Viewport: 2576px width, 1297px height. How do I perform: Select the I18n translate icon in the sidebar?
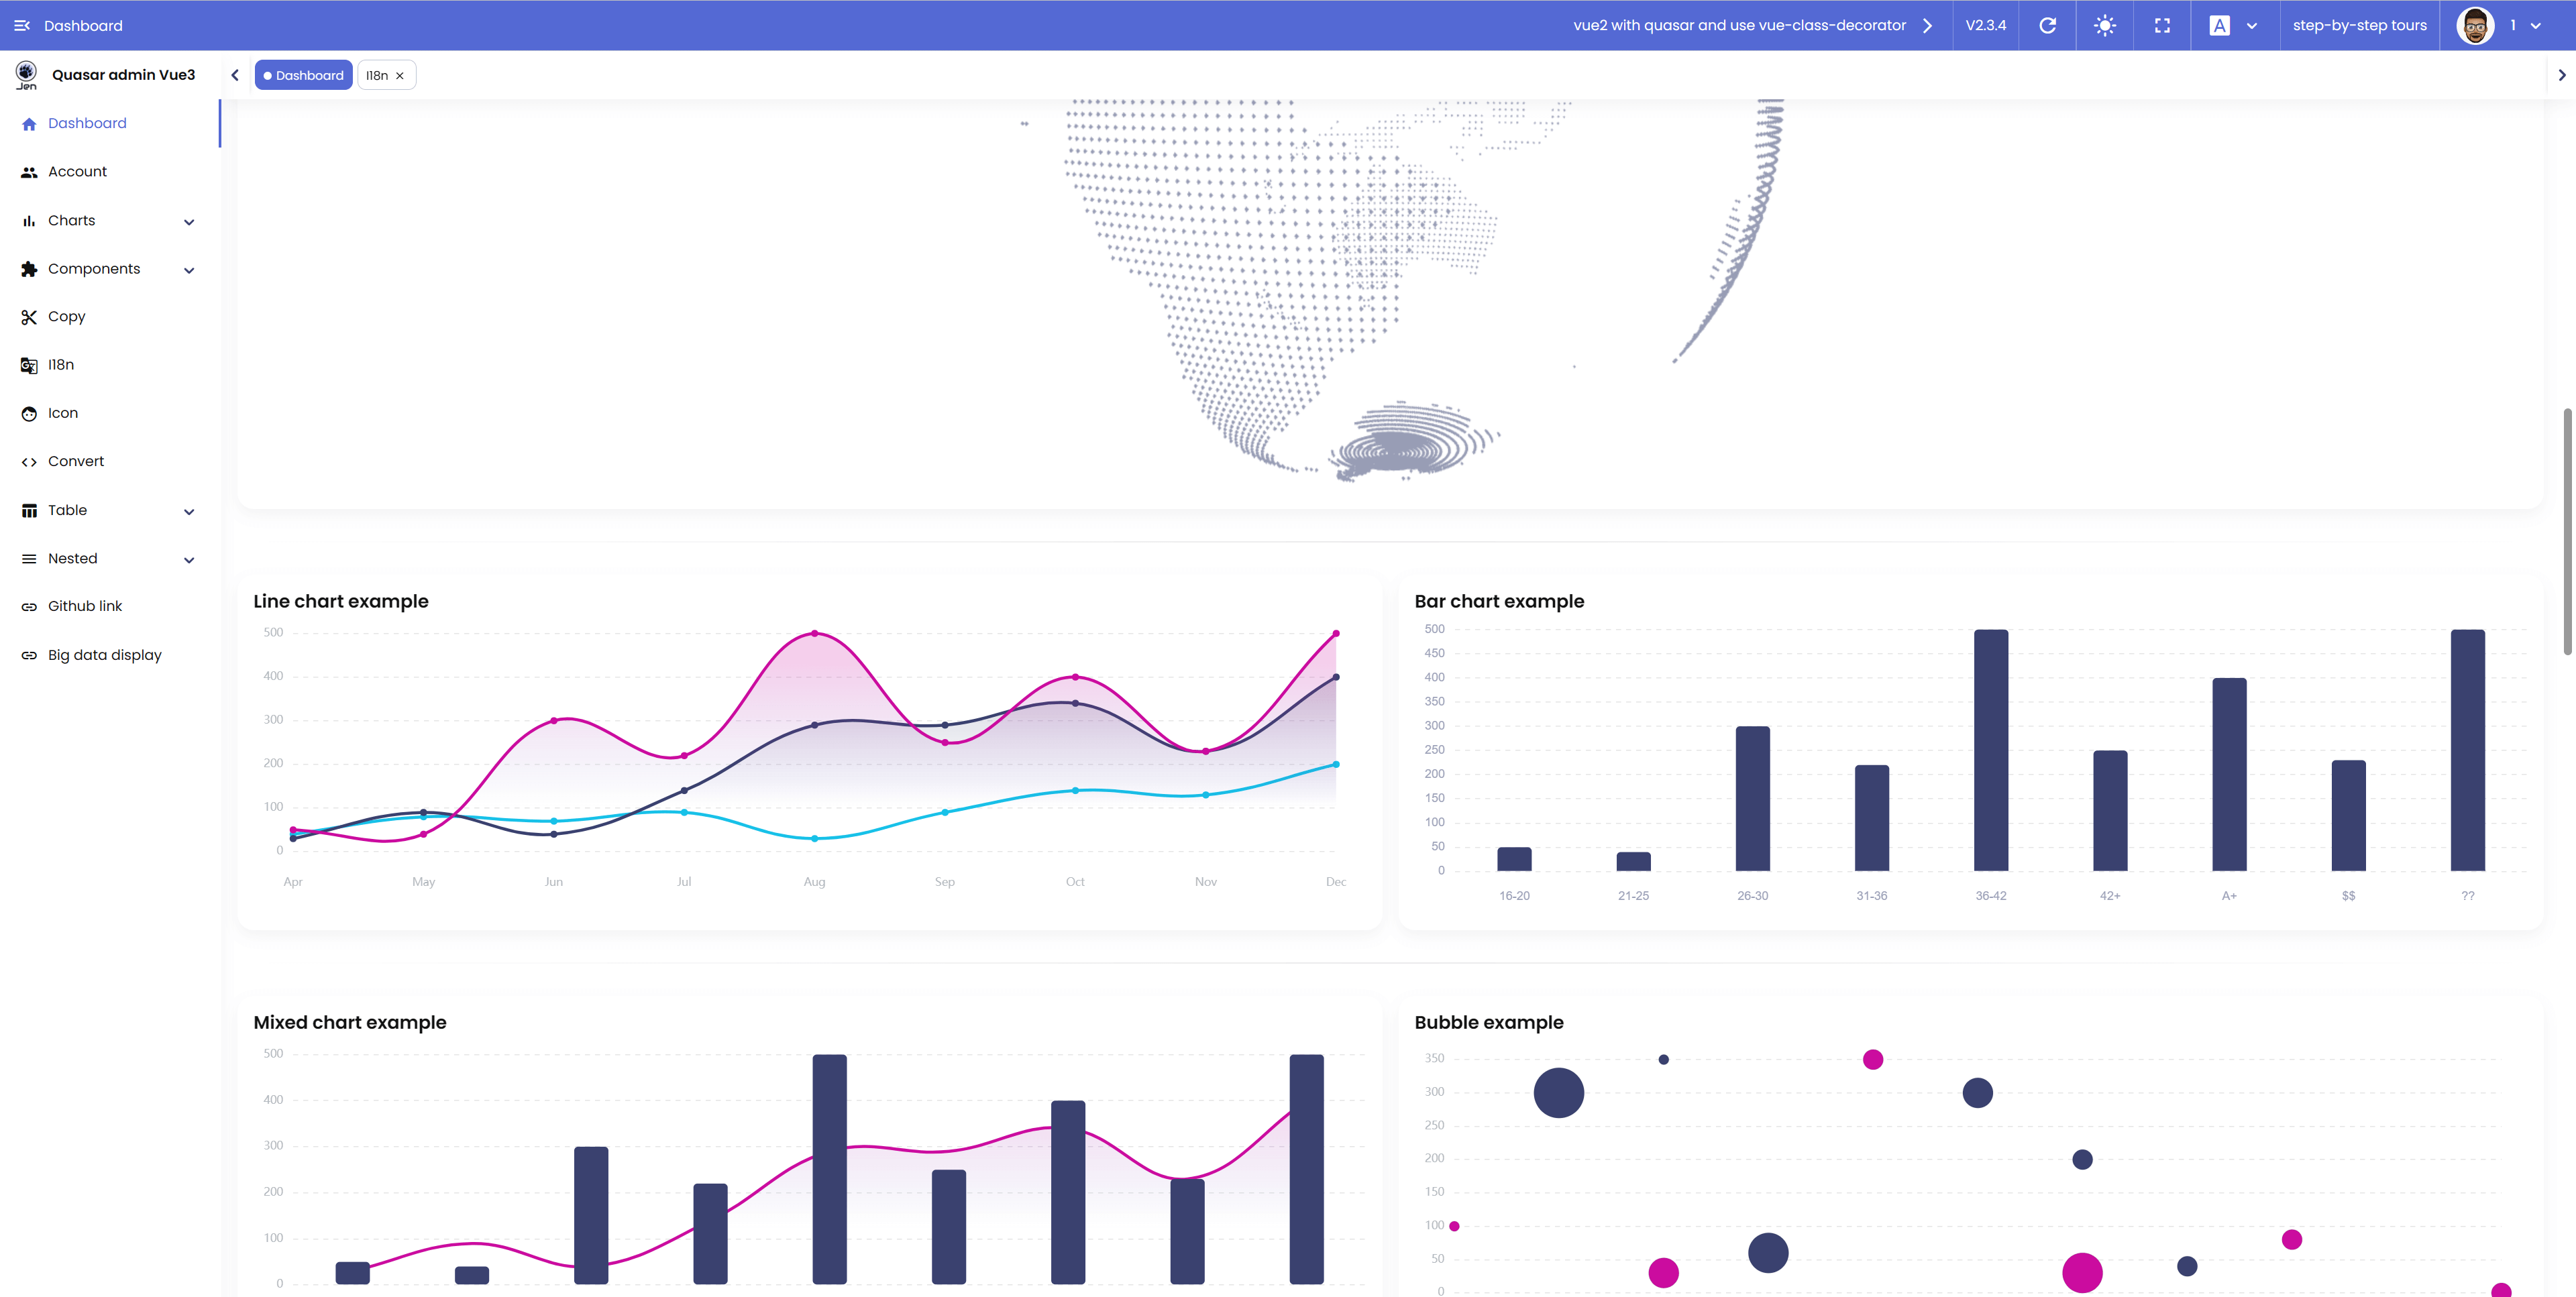click(x=29, y=365)
